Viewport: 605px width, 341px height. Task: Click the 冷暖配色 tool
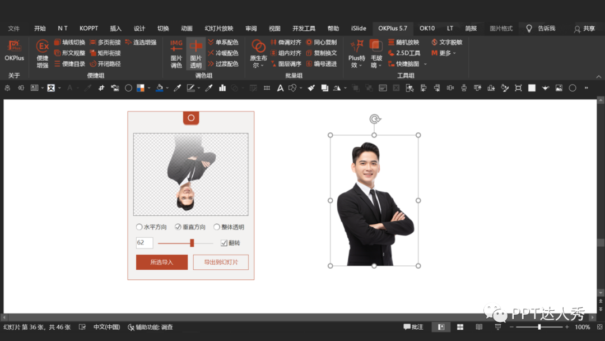point(223,53)
